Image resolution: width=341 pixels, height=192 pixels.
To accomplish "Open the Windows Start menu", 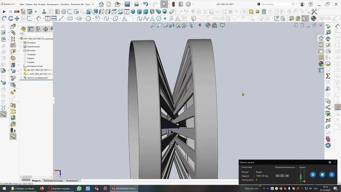I will (4, 188).
